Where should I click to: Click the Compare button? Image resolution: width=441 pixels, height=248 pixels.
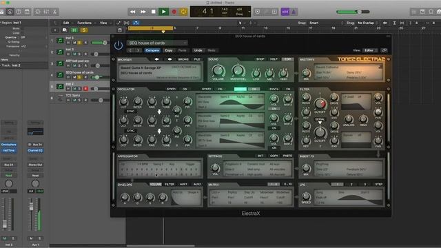point(152,50)
